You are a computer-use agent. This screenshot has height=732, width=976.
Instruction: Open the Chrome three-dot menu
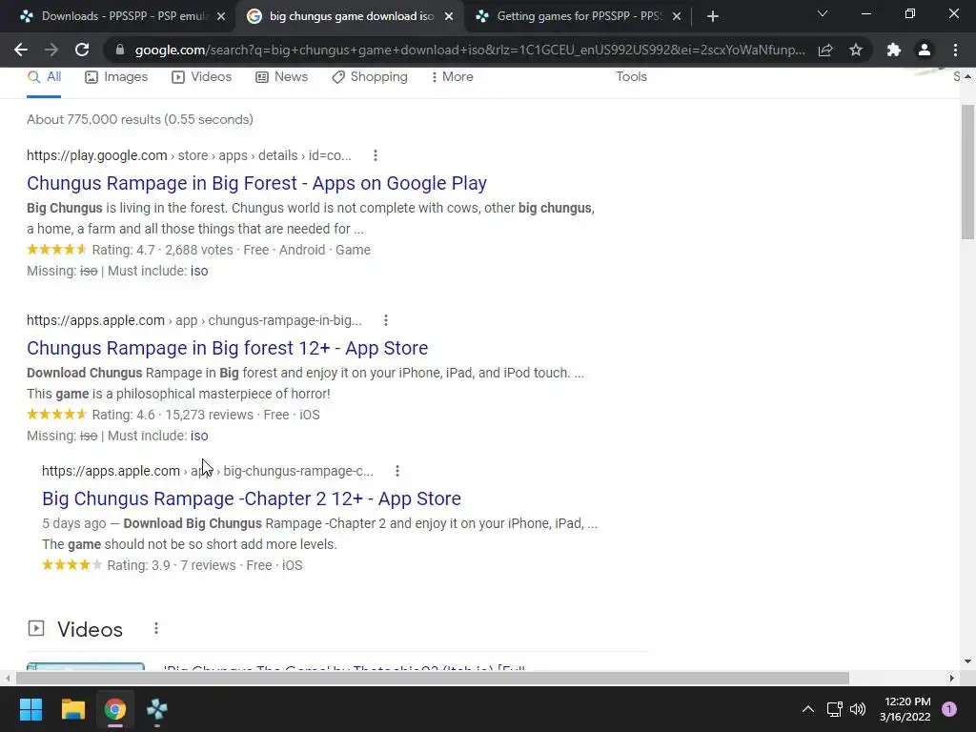coord(955,50)
